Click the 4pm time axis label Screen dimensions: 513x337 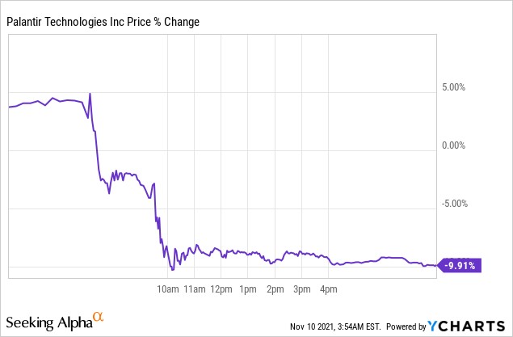[x=329, y=289]
